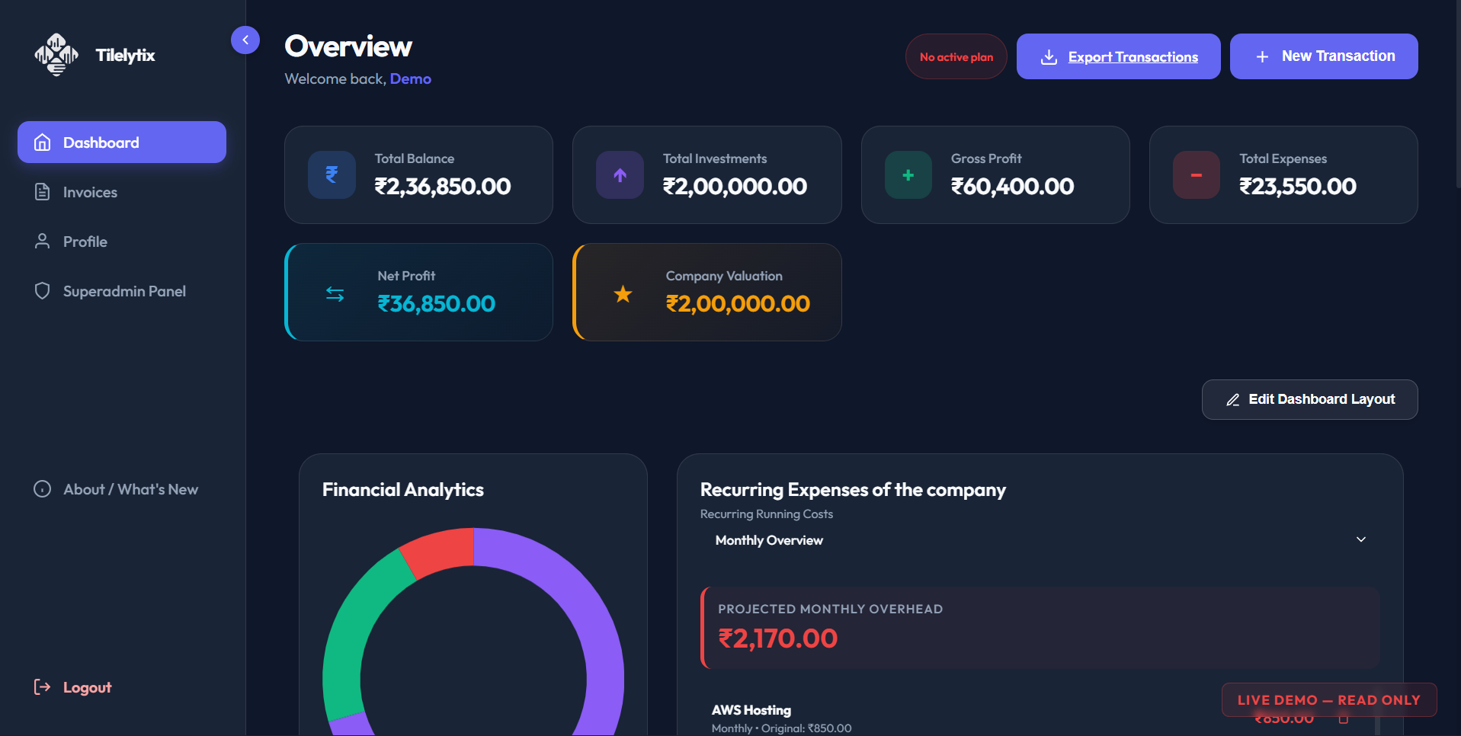
Task: Collapse the sidebar with the chevron button
Action: click(245, 40)
